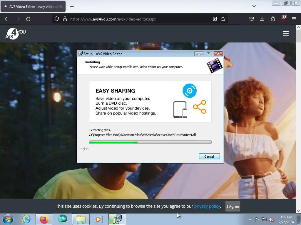Show hidden system tray icons
301x225 pixels.
click(x=250, y=219)
